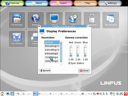Screen dimensions: 128x96
Task: Choose resolution 640x480@73
Action: pos(52,50)
